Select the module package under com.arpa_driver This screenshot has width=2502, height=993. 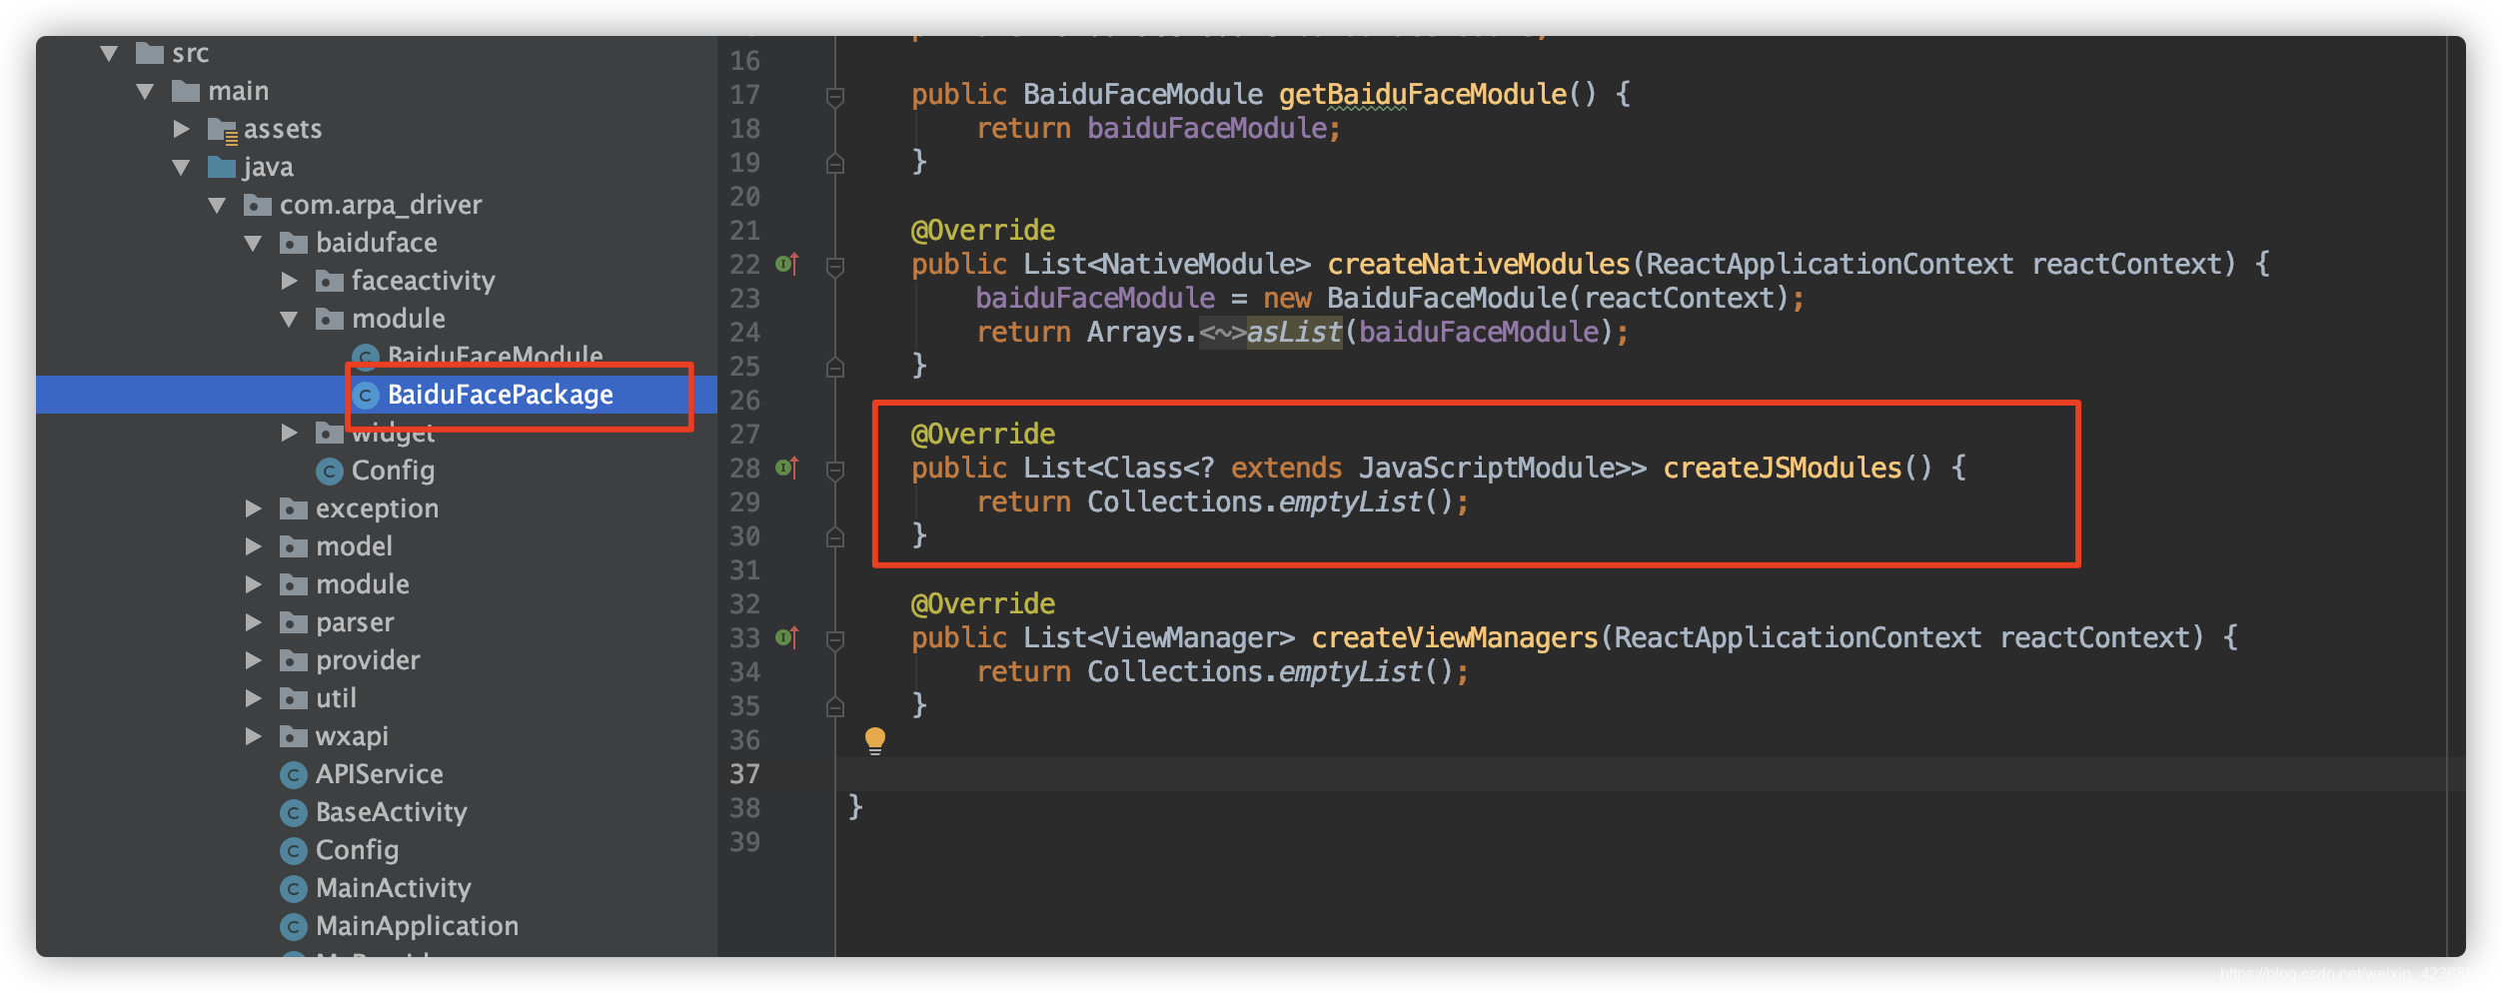coord(363,584)
